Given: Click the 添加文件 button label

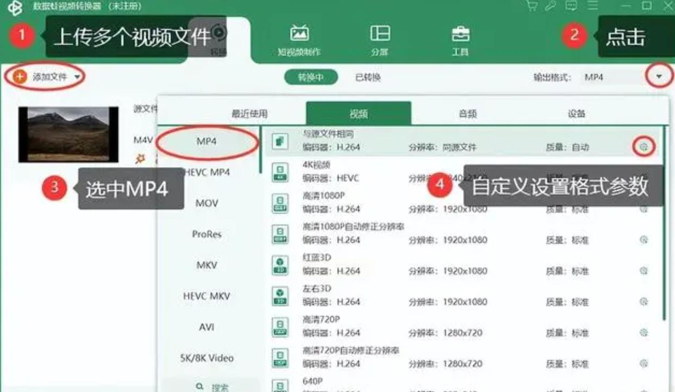Looking at the screenshot, I should click(50, 77).
